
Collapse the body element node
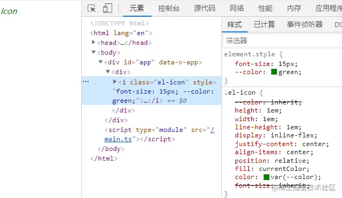[x=94, y=52]
